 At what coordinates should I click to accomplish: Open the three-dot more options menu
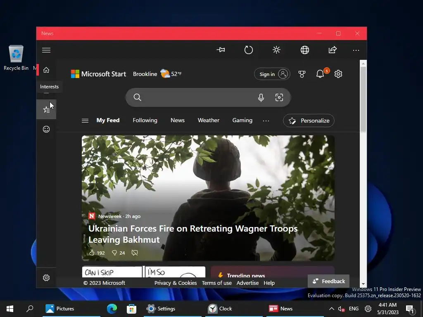pyautogui.click(x=356, y=50)
